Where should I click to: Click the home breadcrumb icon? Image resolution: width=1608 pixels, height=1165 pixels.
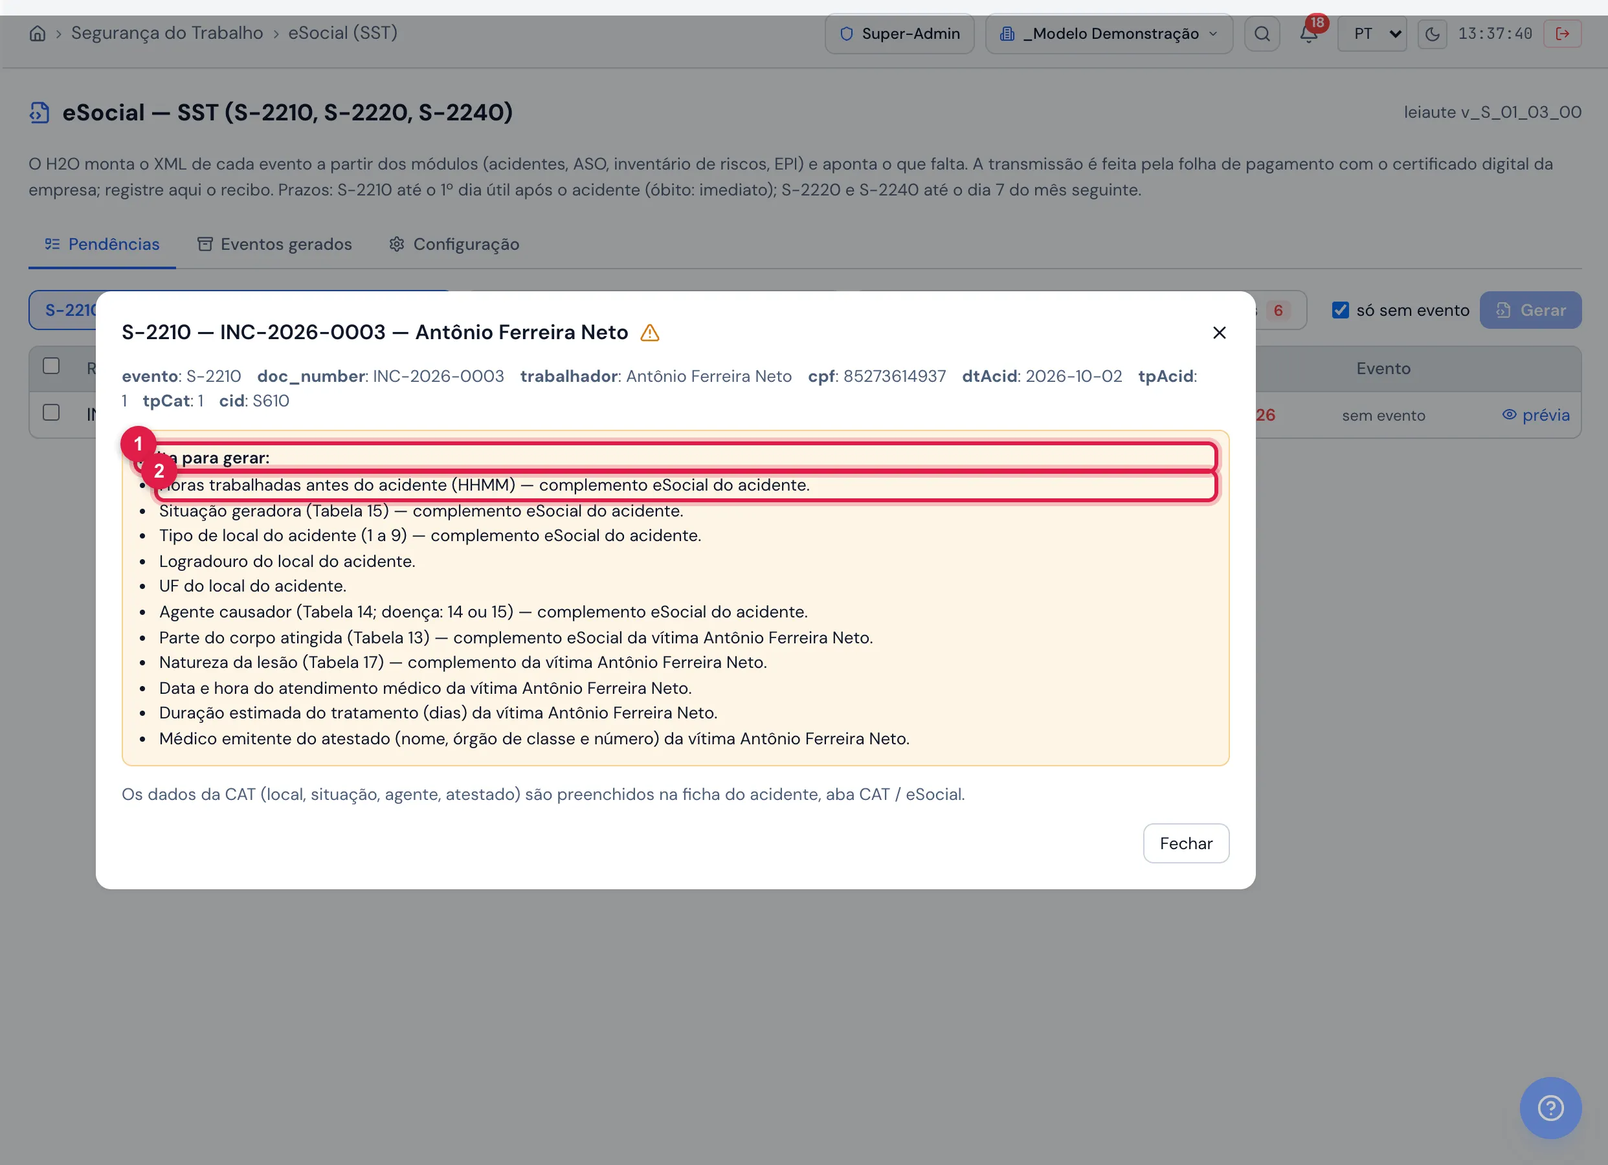(38, 33)
